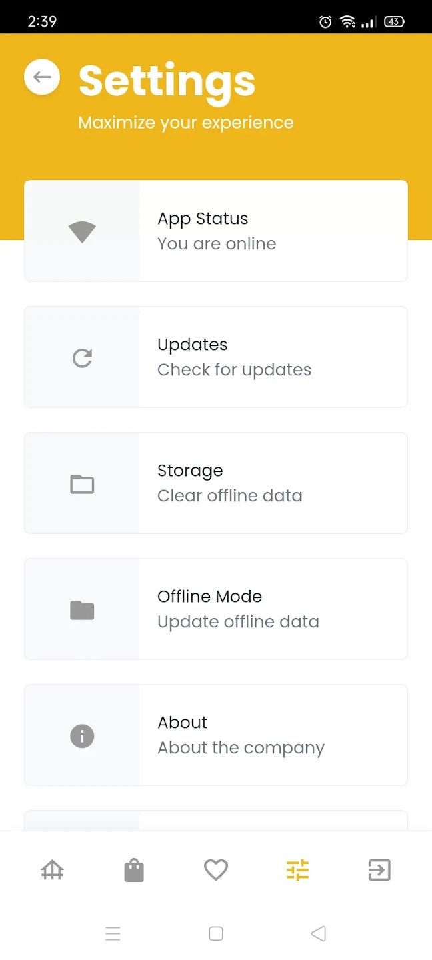Open the home tab in bottom navigation
This screenshot has height=960, width=432.
(52, 870)
